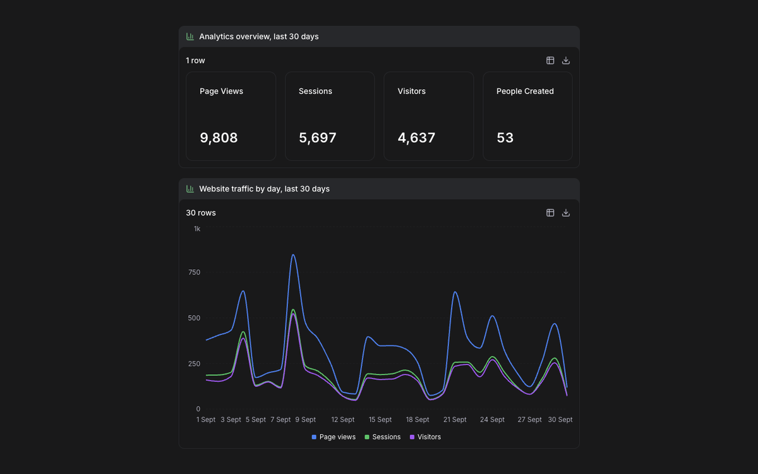Download Website traffic by day data
This screenshot has height=474, width=758.
566,213
